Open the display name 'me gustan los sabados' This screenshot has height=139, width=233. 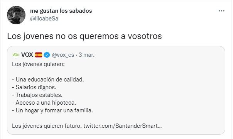tap(61, 11)
